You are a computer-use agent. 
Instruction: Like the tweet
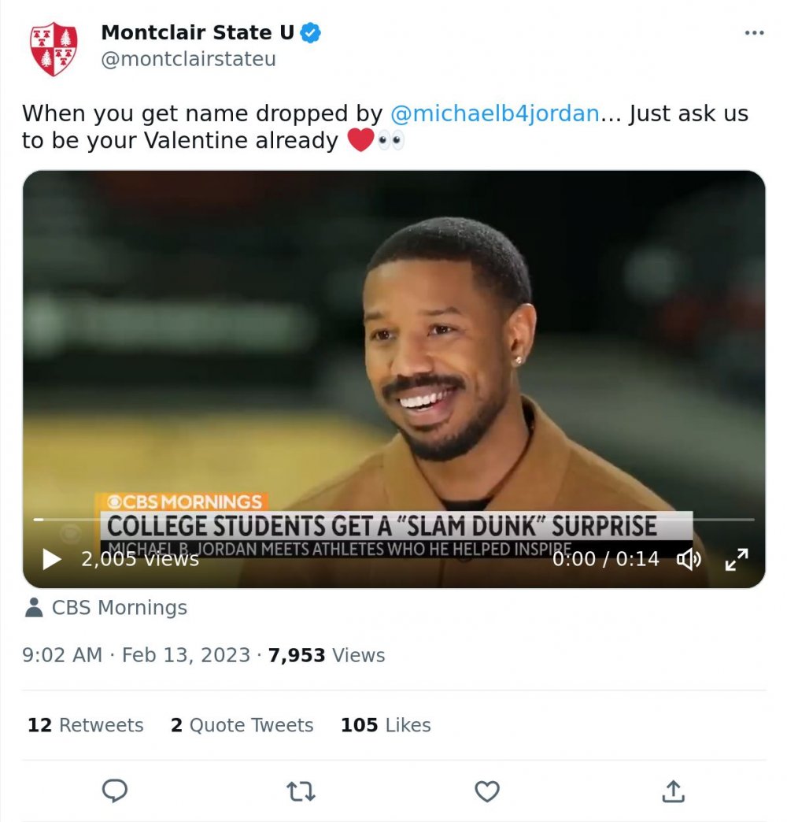pos(486,791)
